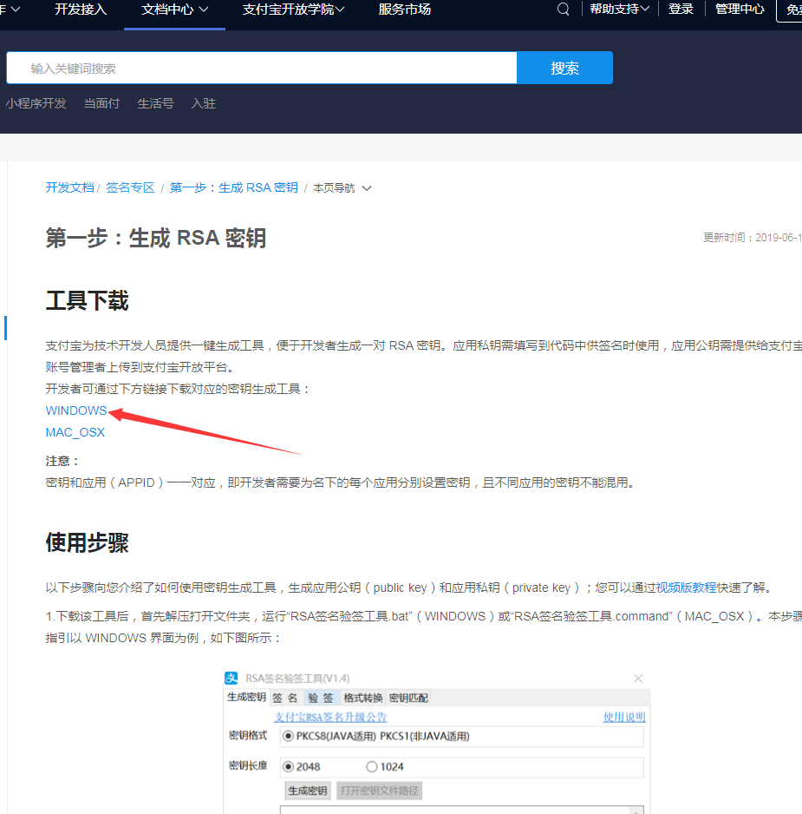The width and height of the screenshot is (802, 814).
Task: Go to 服务市场 in top navigation
Action: (x=404, y=10)
